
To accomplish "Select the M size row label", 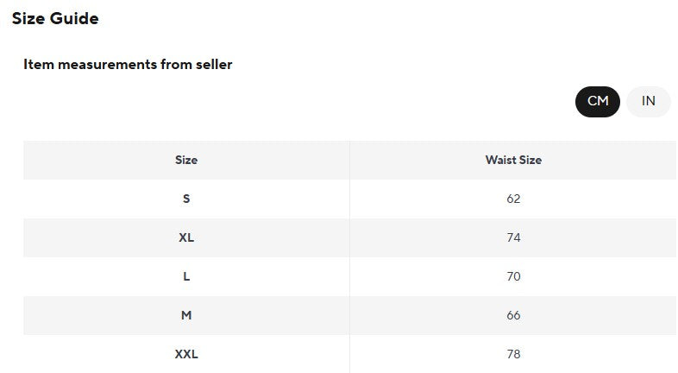I will coord(186,315).
